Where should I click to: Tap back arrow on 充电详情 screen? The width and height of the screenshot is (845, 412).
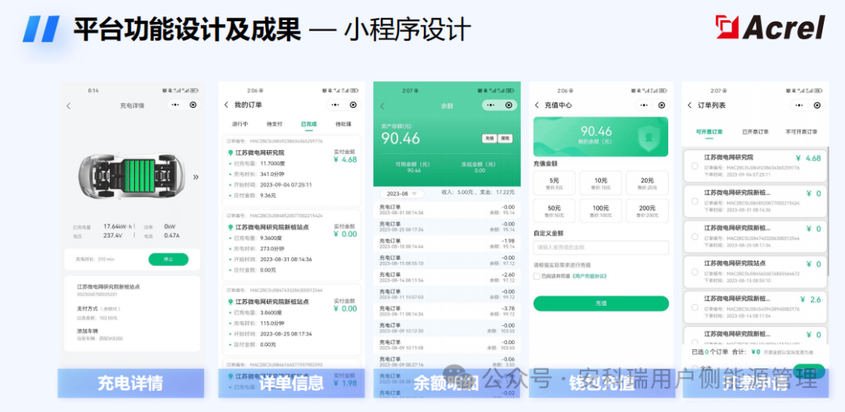(x=68, y=106)
